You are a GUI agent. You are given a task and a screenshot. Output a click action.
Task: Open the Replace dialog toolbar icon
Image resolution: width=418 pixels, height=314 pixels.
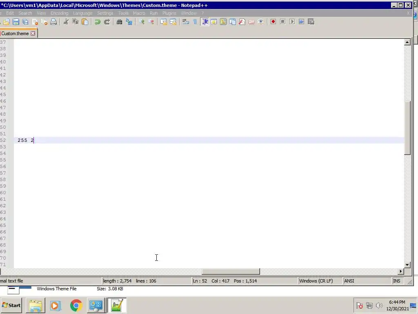point(129,22)
